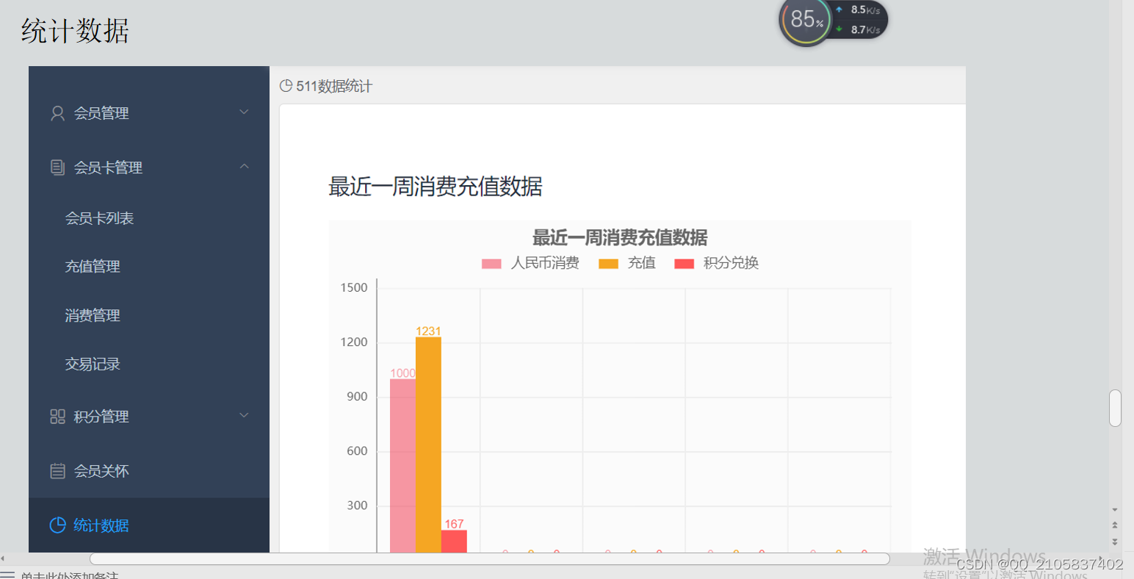Click the red 167 bar
The height and width of the screenshot is (579, 1134).
click(454, 542)
